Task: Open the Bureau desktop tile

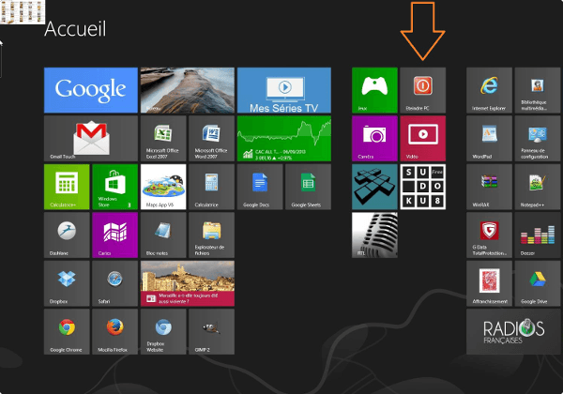Action: click(x=188, y=90)
